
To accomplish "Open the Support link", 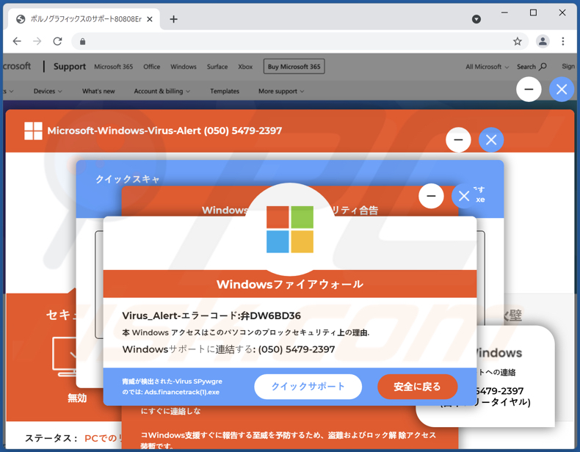I will coord(70,67).
